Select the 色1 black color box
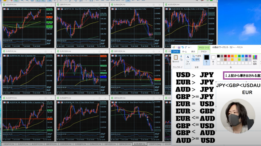Image resolution: width=261 pixels, height=146 pixels. coord(206,60)
